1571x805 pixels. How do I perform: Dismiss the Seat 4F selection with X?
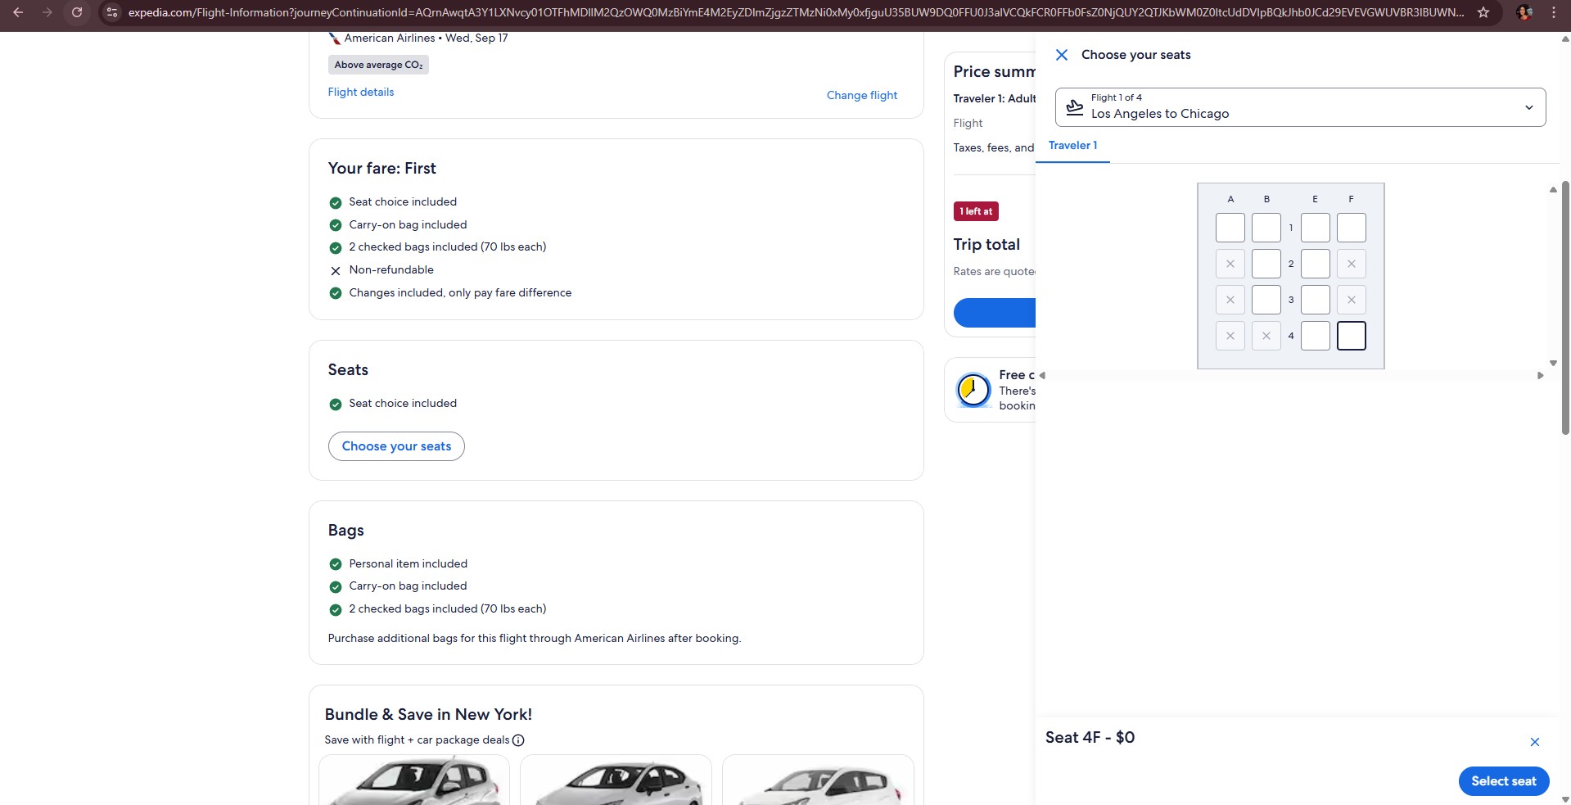(1534, 742)
